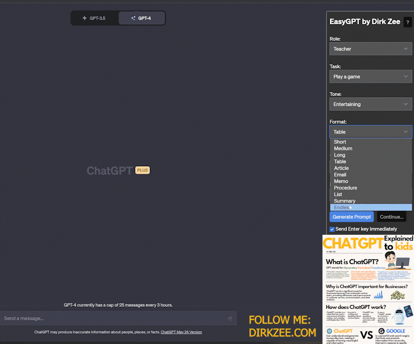The image size is (414, 344).
Task: Choose Memo from the Format list
Action: pyautogui.click(x=371, y=182)
